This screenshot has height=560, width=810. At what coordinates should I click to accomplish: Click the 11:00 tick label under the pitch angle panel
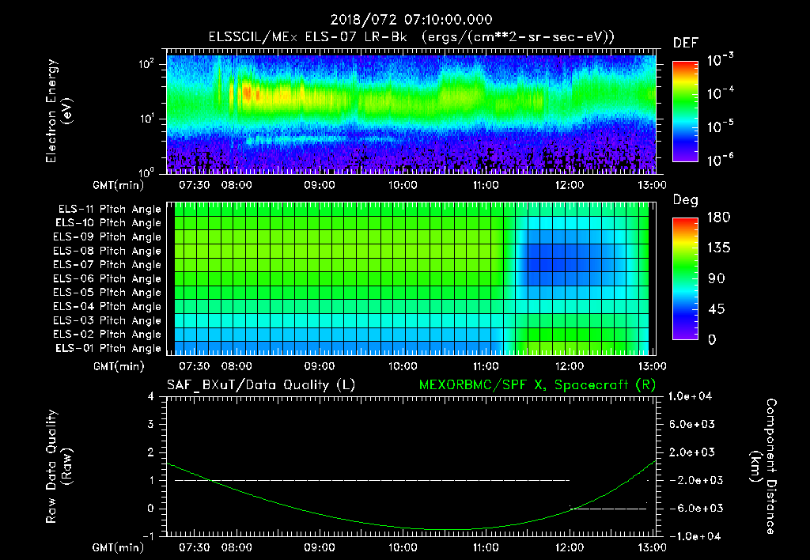[486, 366]
